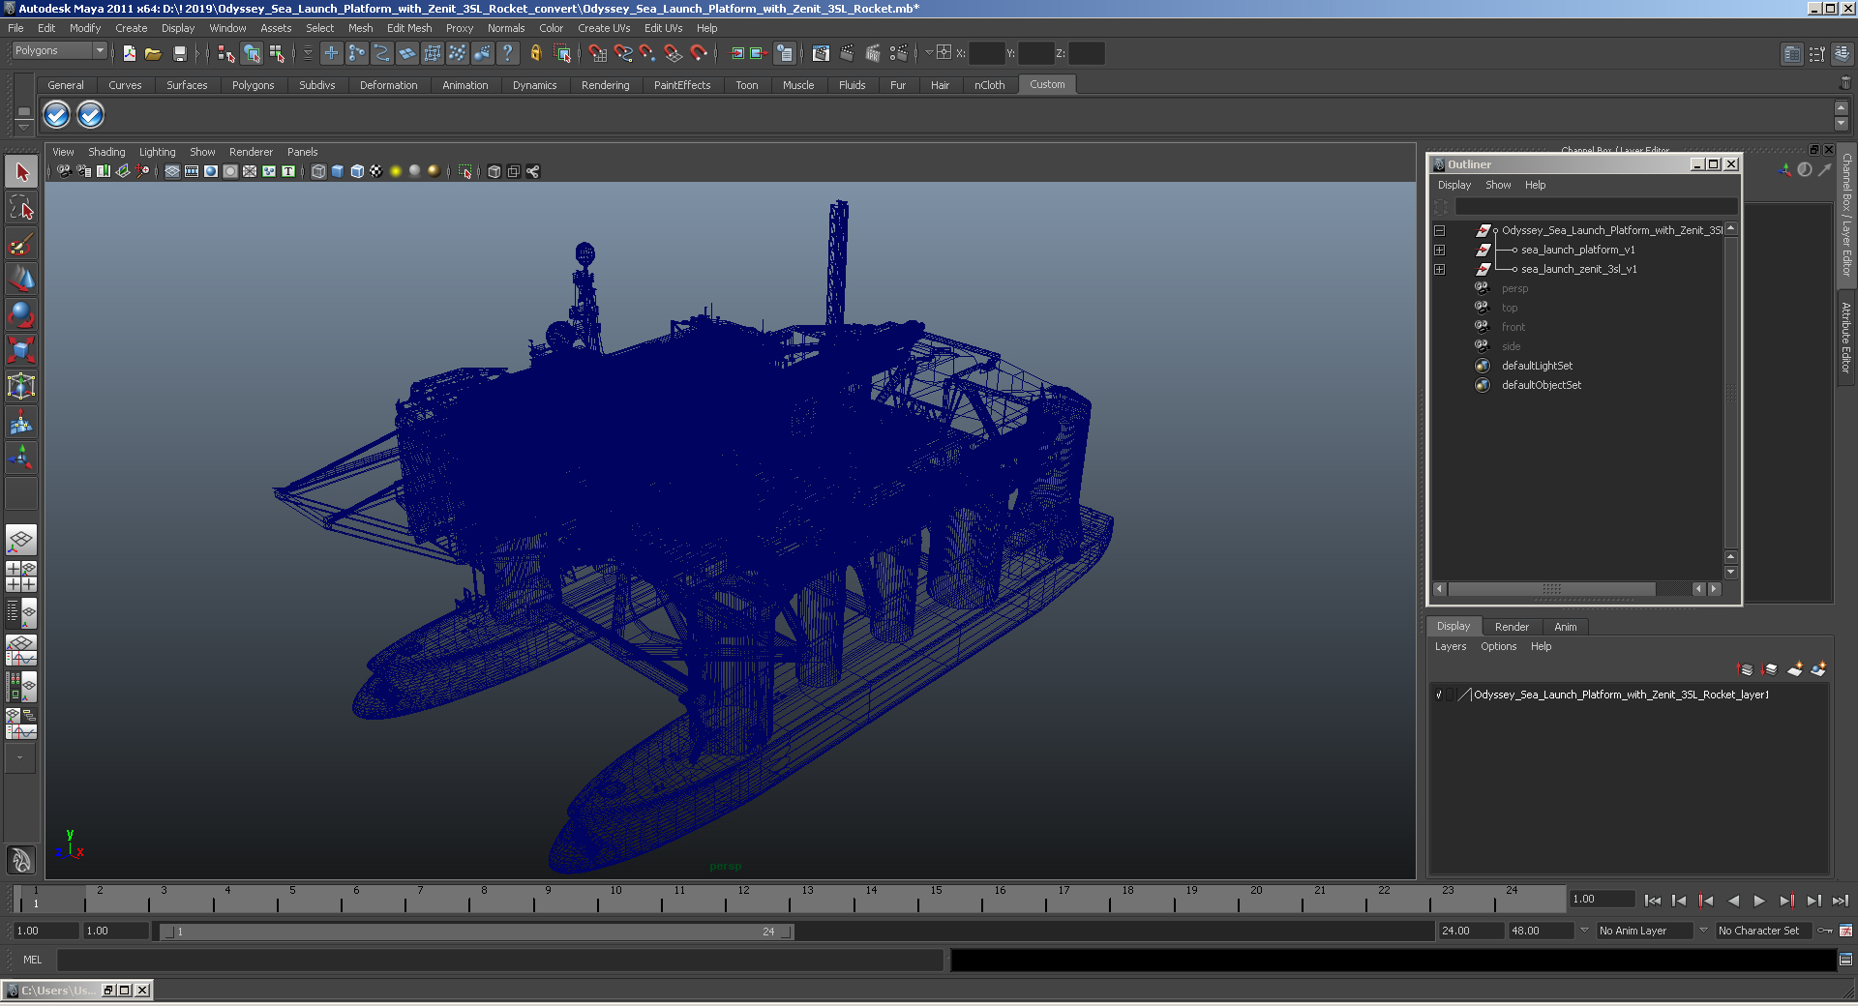The height and width of the screenshot is (1006, 1858).
Task: Choose the Paint Selection tool
Action: point(21,243)
